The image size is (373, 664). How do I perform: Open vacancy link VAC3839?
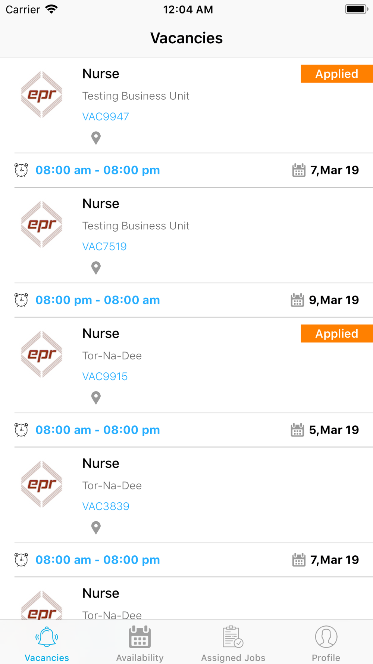point(106,506)
